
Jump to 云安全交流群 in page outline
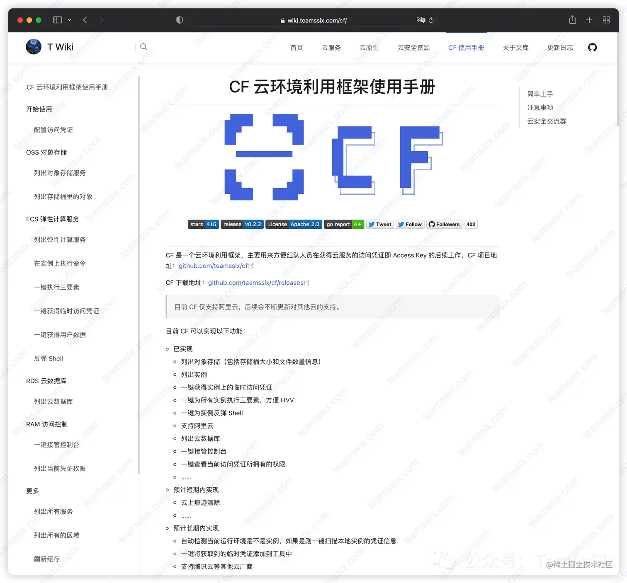[x=547, y=121]
